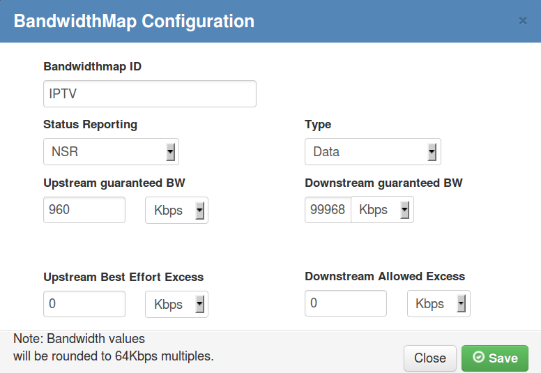This screenshot has height=373, width=541.
Task: Expand the Downstream Allowed Excess Kbps unit selector
Action: (x=439, y=304)
